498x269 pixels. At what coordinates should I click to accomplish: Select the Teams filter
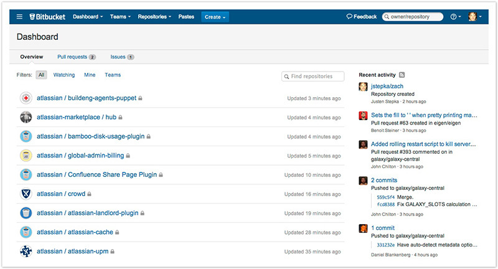(113, 75)
